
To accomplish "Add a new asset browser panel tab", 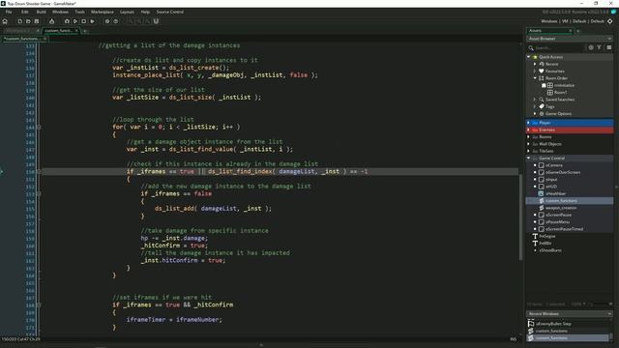I will 578,31.
